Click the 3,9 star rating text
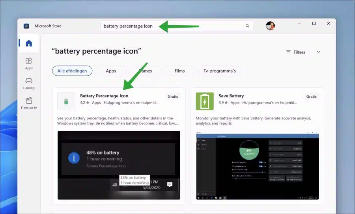 [x=223, y=103]
